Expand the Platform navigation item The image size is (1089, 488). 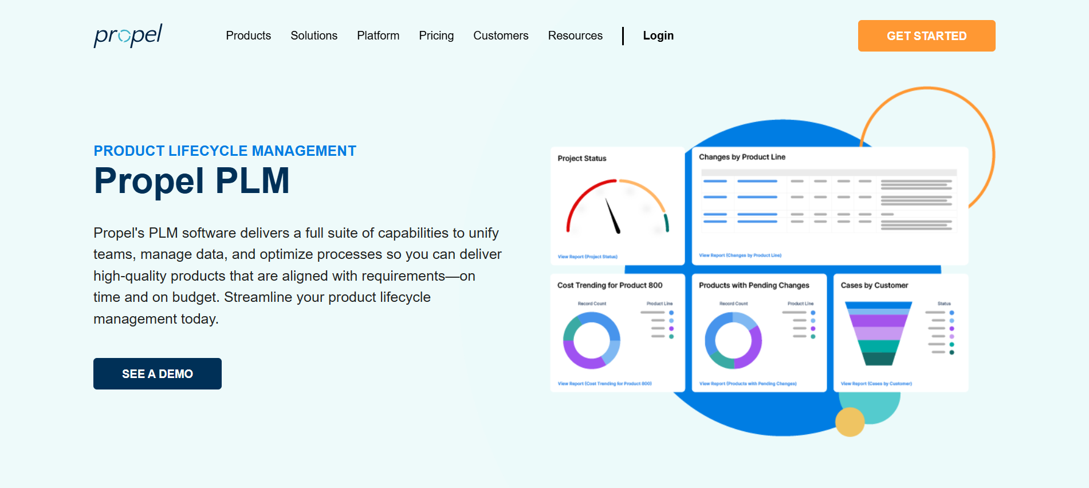[378, 36]
